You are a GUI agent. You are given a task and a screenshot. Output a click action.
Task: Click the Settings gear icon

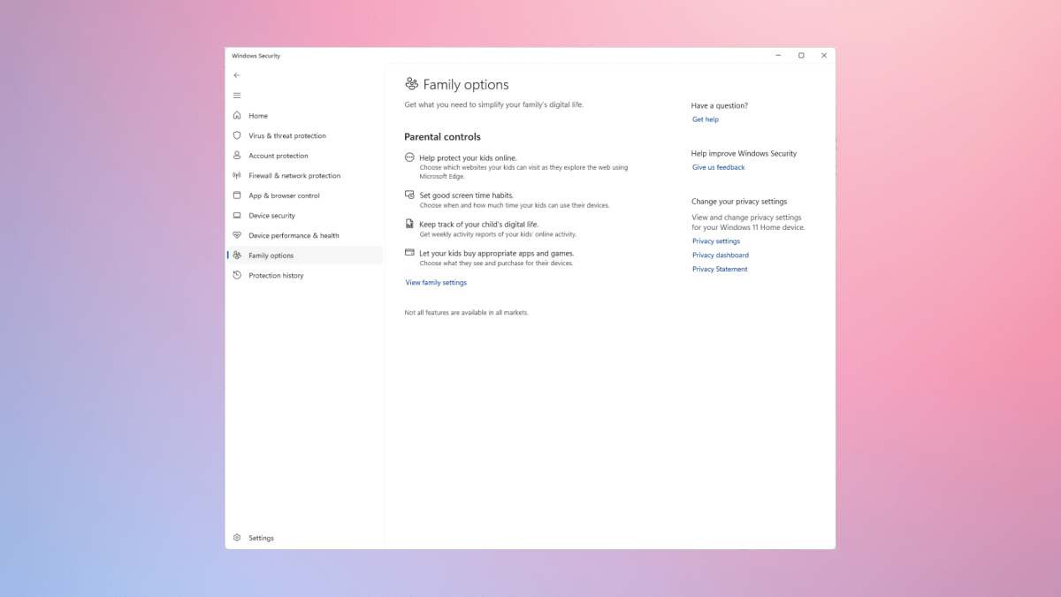pyautogui.click(x=237, y=538)
